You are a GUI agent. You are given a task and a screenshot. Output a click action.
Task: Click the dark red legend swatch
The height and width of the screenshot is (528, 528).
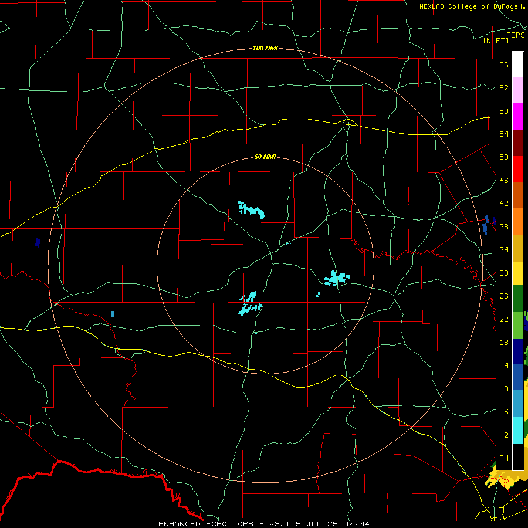[x=518, y=143]
